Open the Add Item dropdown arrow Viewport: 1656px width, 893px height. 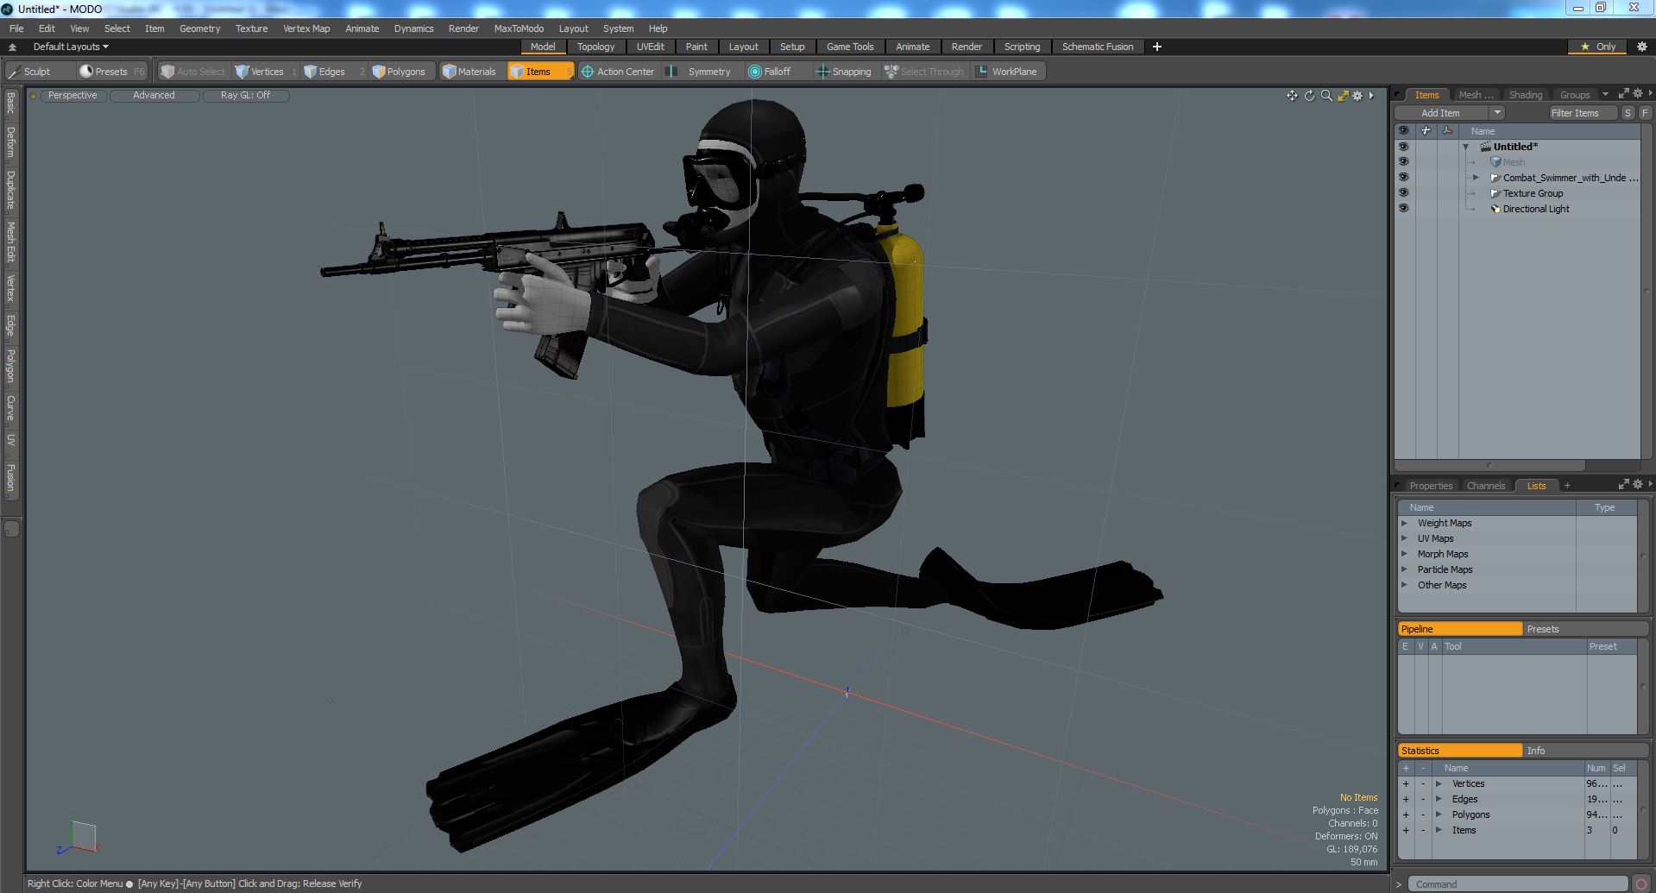[x=1497, y=113]
